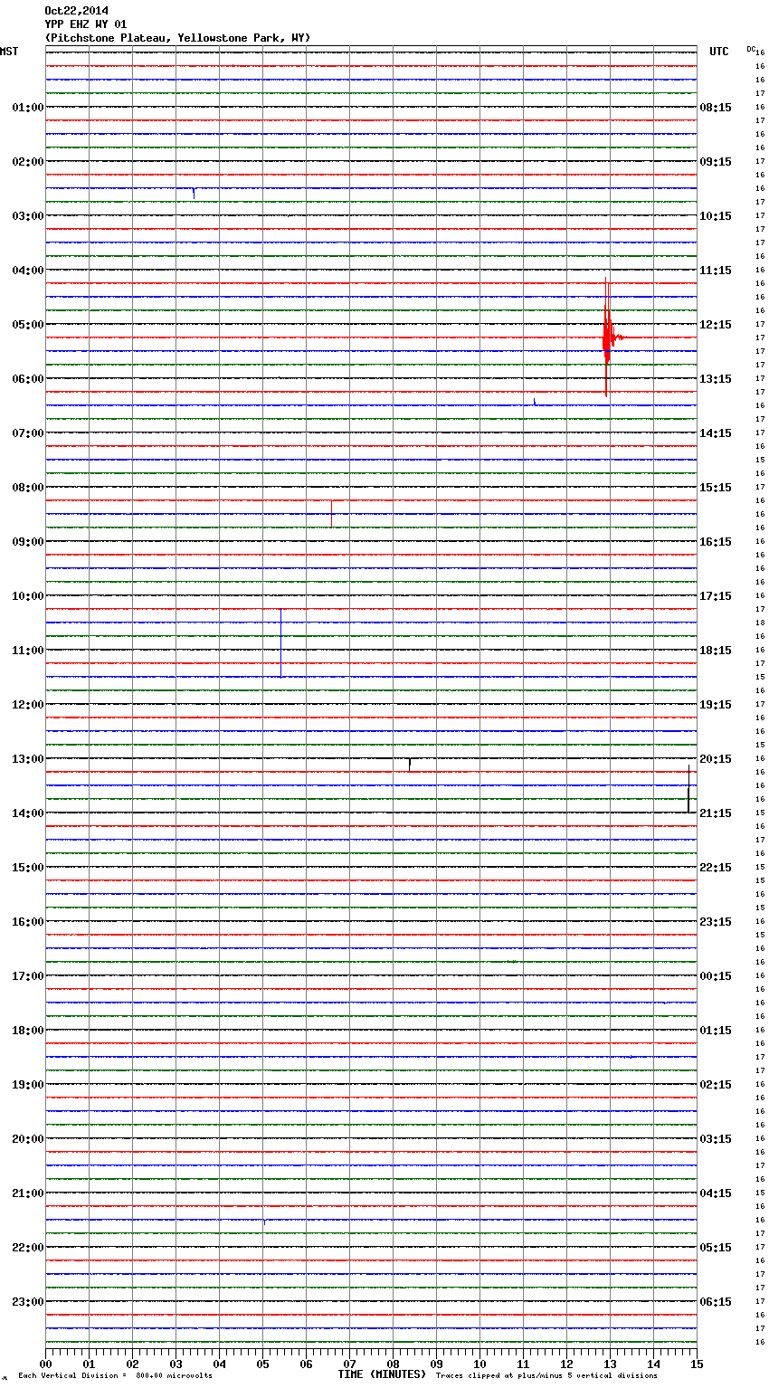769x1388 pixels.
Task: Click the 13:15 UTC time label
Action: 716,379
